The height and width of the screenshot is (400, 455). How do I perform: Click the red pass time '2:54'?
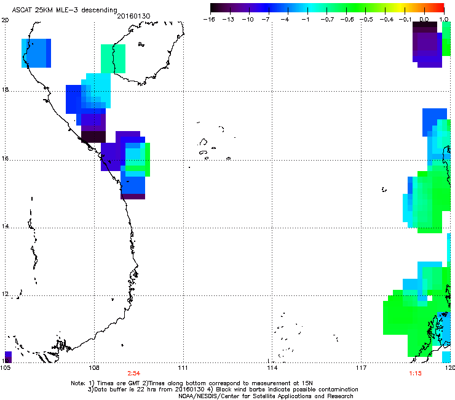coord(134,374)
